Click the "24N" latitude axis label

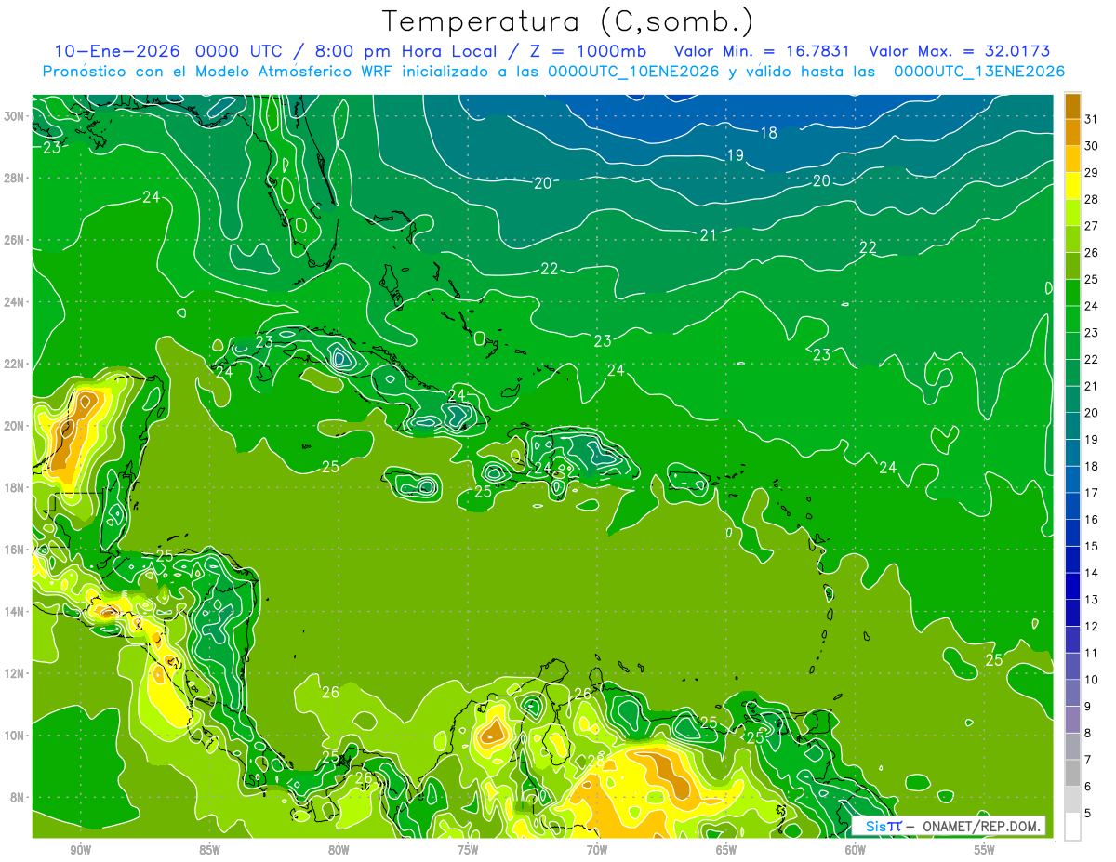click(x=15, y=302)
